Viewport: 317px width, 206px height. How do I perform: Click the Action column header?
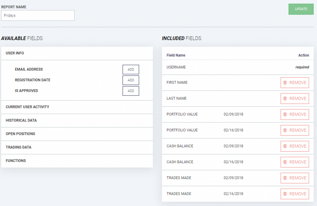coord(304,55)
